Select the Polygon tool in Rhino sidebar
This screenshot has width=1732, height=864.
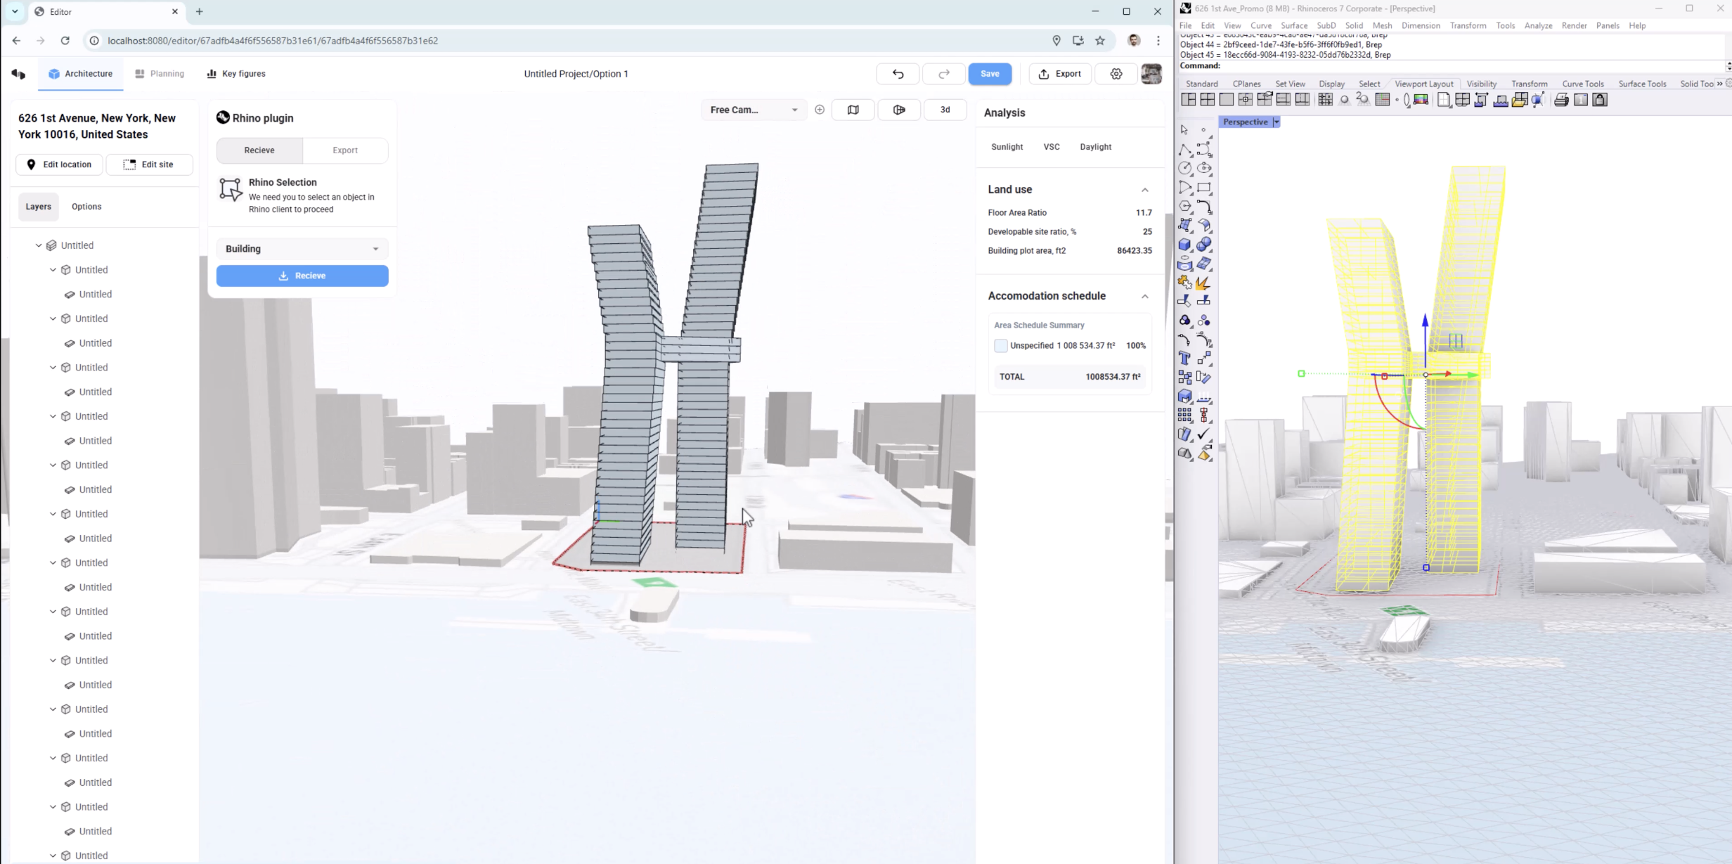click(1185, 207)
